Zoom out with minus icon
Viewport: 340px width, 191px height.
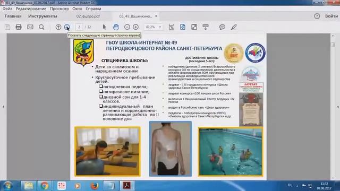point(127,27)
